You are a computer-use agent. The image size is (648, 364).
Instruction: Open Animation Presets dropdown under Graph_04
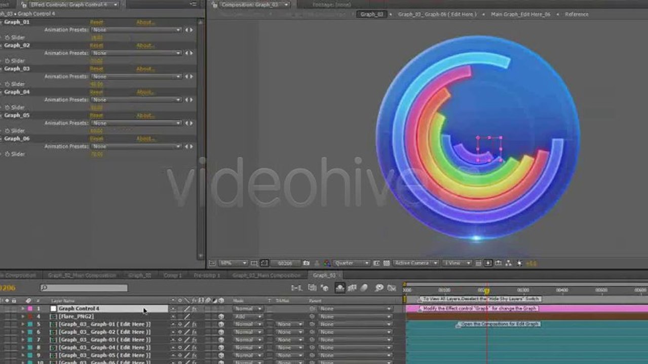coord(136,100)
